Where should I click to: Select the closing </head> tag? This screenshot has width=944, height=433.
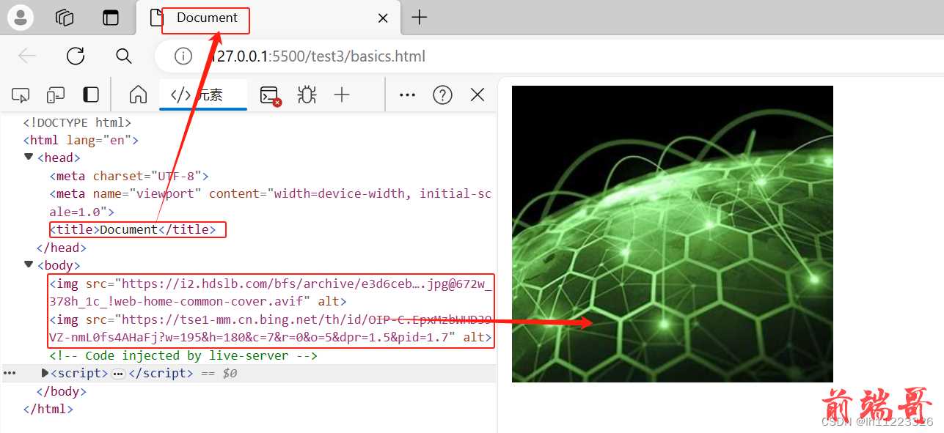click(62, 248)
